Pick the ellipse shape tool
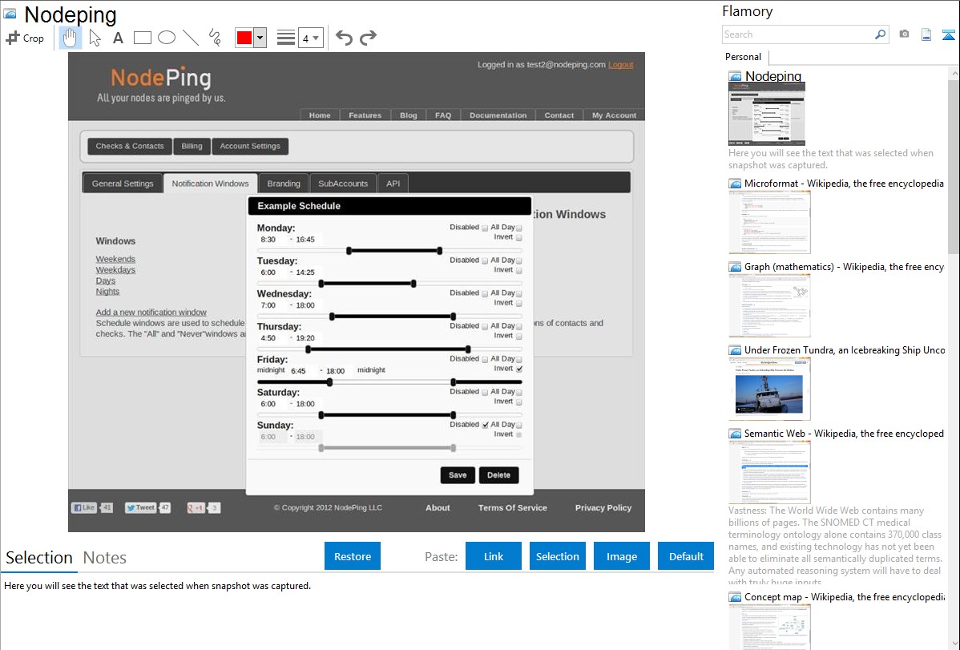The width and height of the screenshot is (960, 650). 166,38
